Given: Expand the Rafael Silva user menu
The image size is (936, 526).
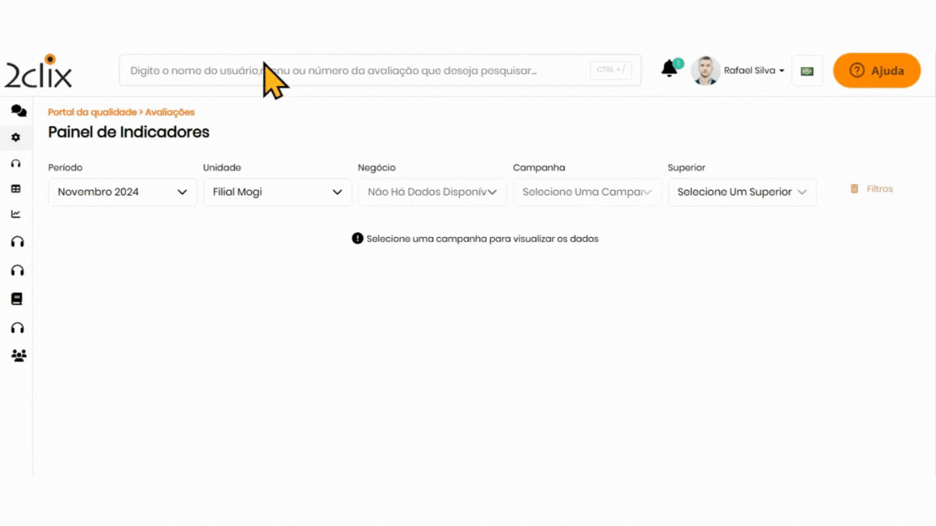Looking at the screenshot, I should (x=753, y=71).
